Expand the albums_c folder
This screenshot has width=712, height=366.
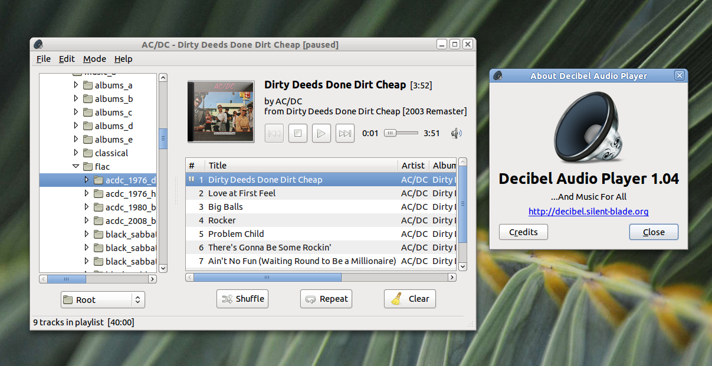[76, 112]
